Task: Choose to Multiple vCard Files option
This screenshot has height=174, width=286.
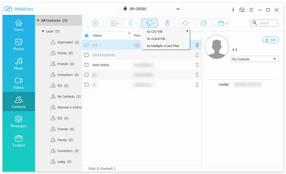Action: [x=163, y=46]
